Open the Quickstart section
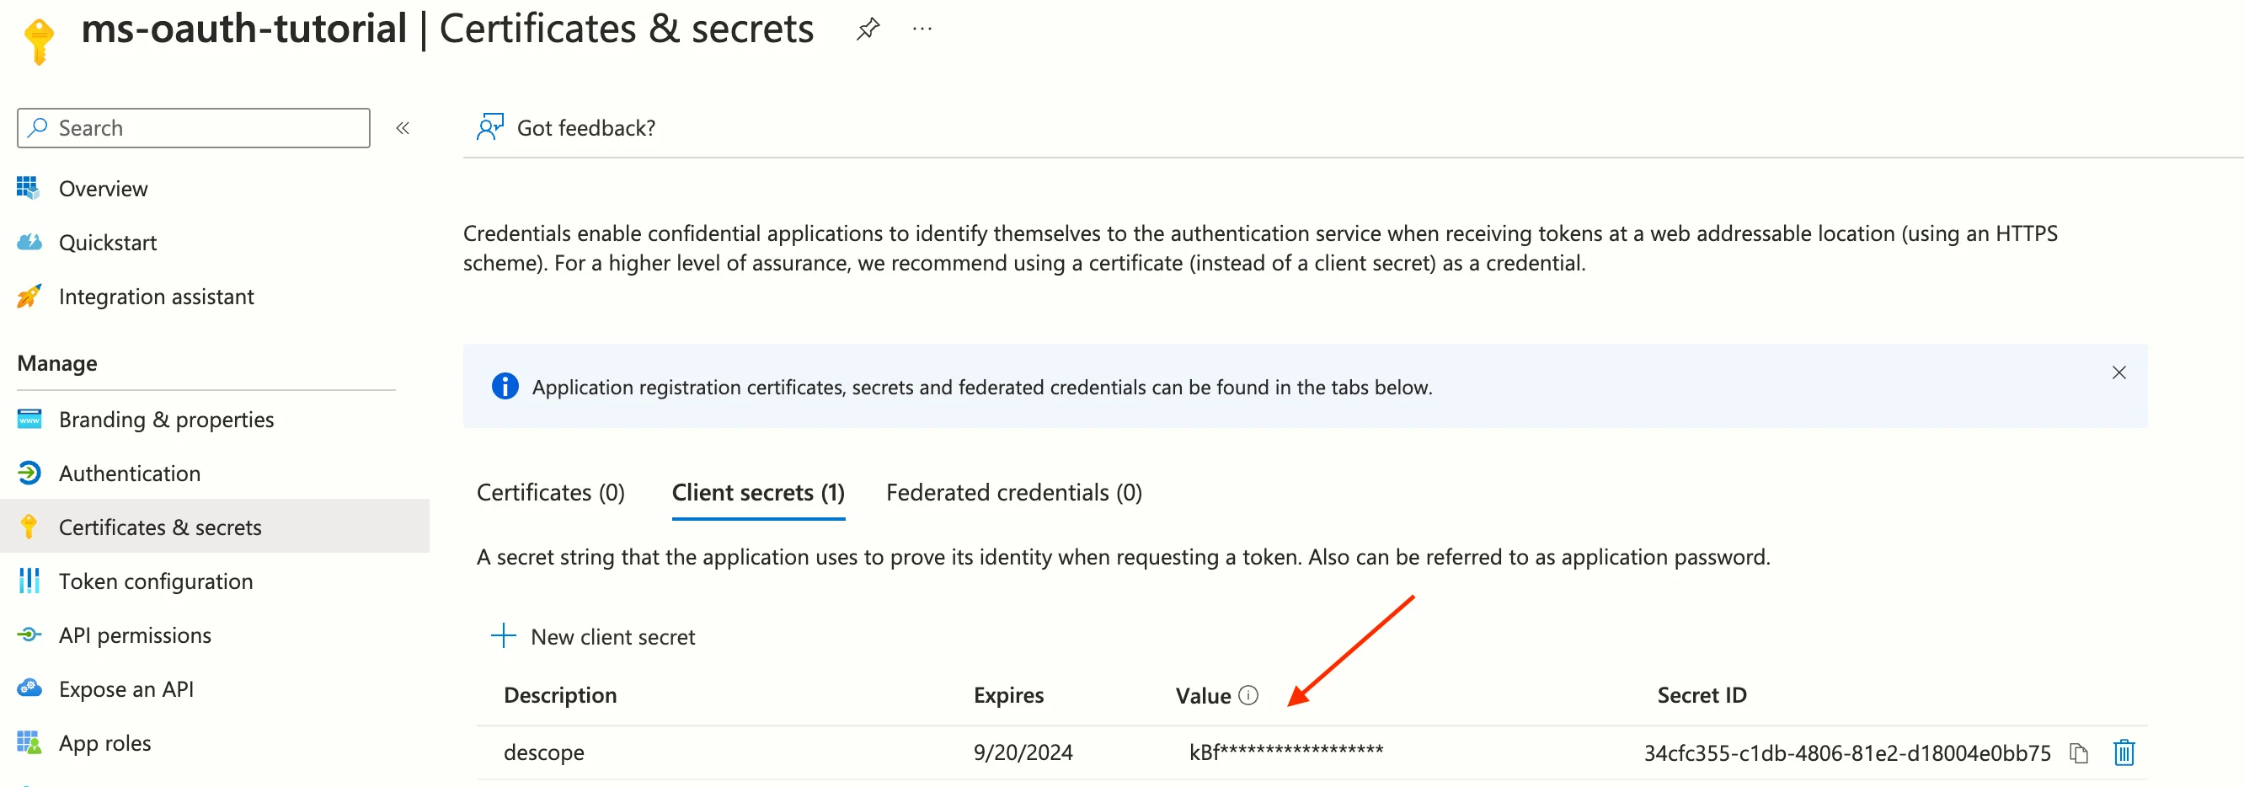The image size is (2244, 787). coord(108,243)
